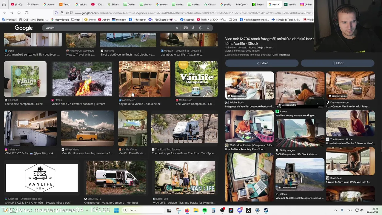The height and width of the screenshot is (215, 382).
Task: Open the on-screen keyboard icon in search bar
Action: (x=186, y=28)
